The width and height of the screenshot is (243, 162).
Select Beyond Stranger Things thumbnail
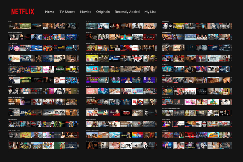[x=126, y=113]
